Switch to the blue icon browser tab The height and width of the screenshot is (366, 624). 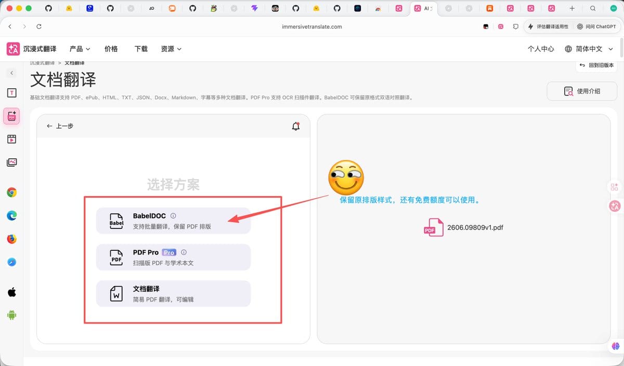(x=90, y=8)
